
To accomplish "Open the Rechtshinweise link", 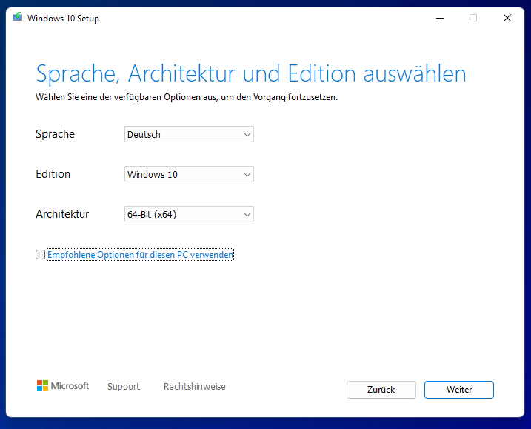I will click(194, 386).
